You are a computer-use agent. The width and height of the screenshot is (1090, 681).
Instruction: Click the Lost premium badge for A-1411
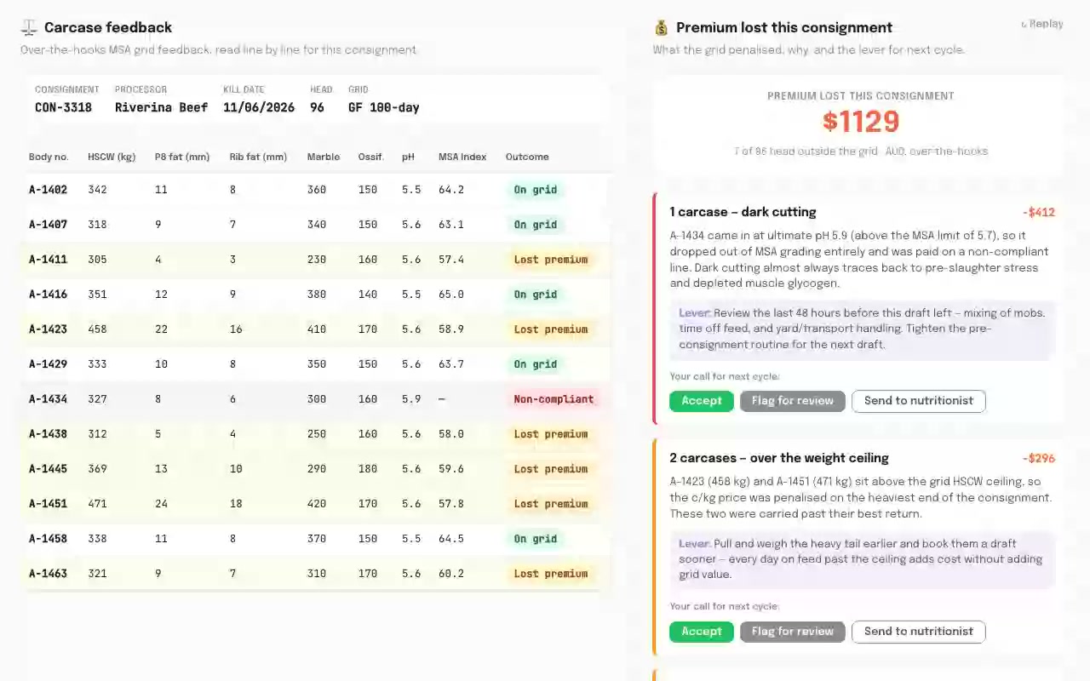551,260
